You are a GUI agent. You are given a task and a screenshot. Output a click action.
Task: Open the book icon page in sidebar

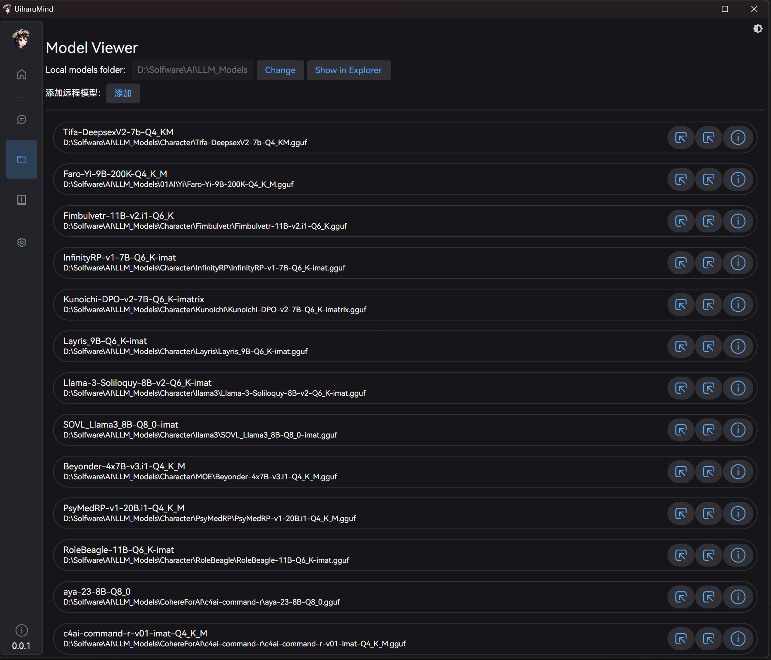(22, 200)
